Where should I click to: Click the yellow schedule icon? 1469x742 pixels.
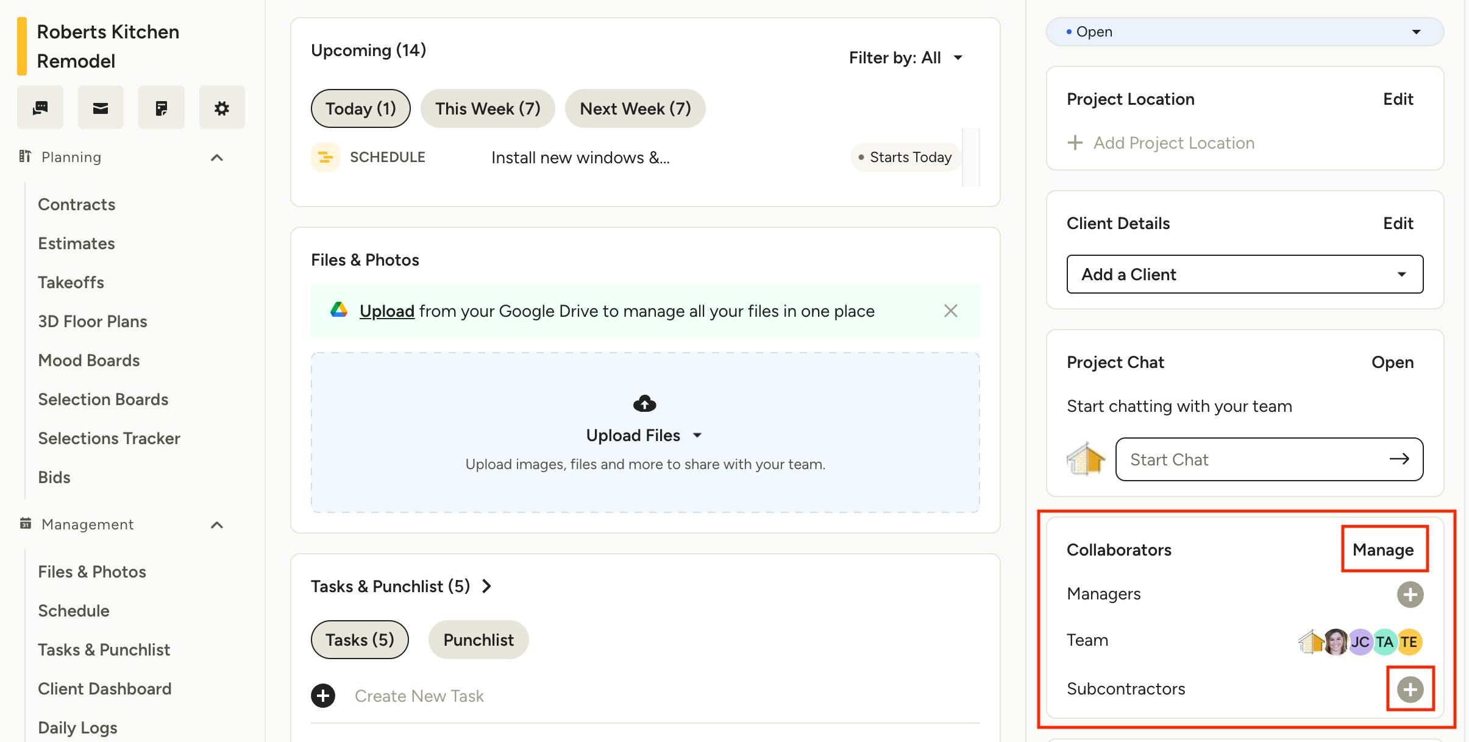tap(325, 157)
